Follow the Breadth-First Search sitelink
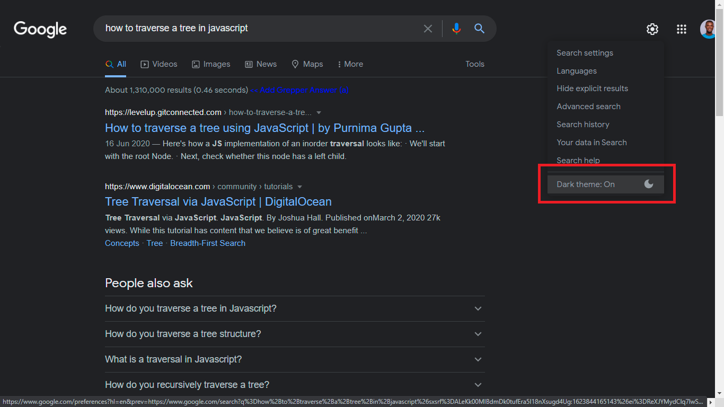Image resolution: width=724 pixels, height=407 pixels. point(208,243)
